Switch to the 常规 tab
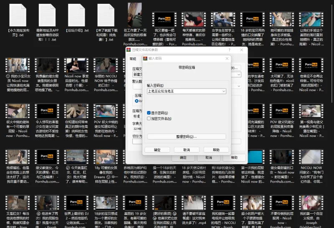Image resolution: width=334 pixels, height=228 pixels. point(132,59)
